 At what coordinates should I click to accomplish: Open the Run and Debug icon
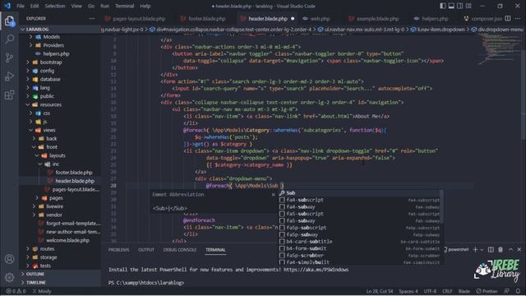9,76
